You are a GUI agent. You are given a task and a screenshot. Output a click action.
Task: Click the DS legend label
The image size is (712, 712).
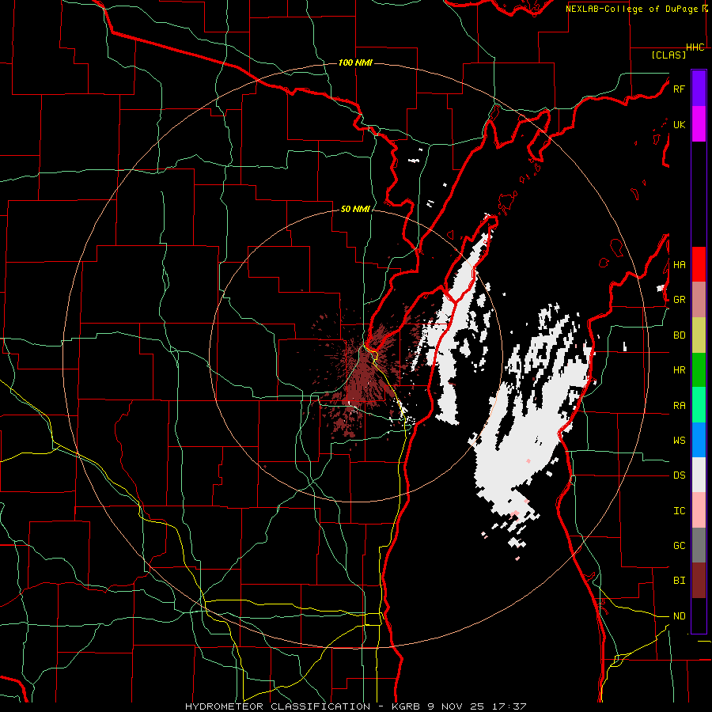(679, 475)
